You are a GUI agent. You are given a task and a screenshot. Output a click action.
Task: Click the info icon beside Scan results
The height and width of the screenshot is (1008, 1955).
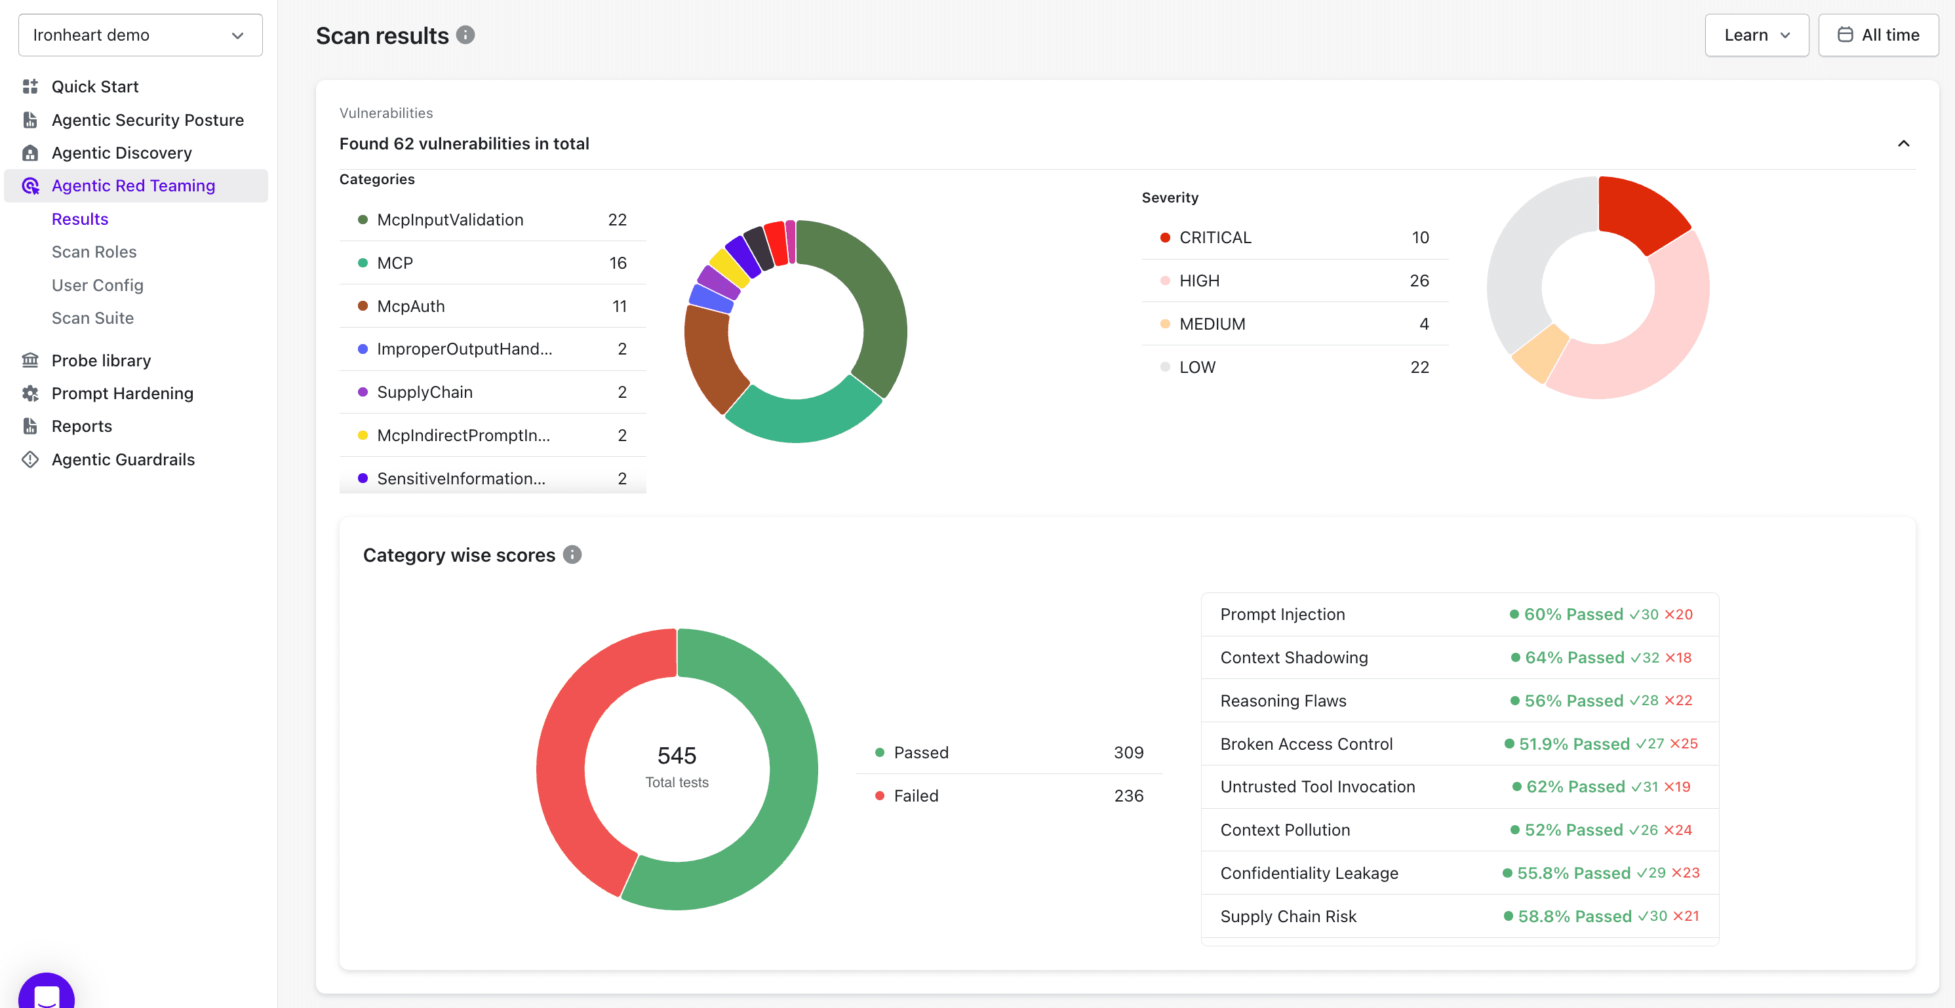tap(466, 34)
